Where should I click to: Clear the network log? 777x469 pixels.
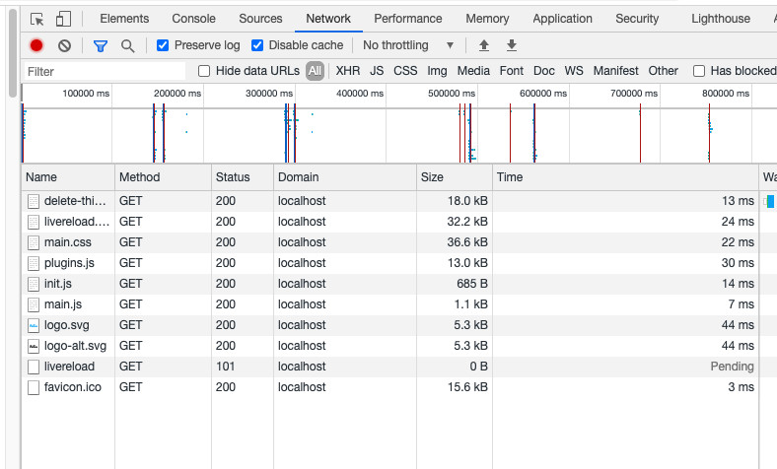(64, 45)
